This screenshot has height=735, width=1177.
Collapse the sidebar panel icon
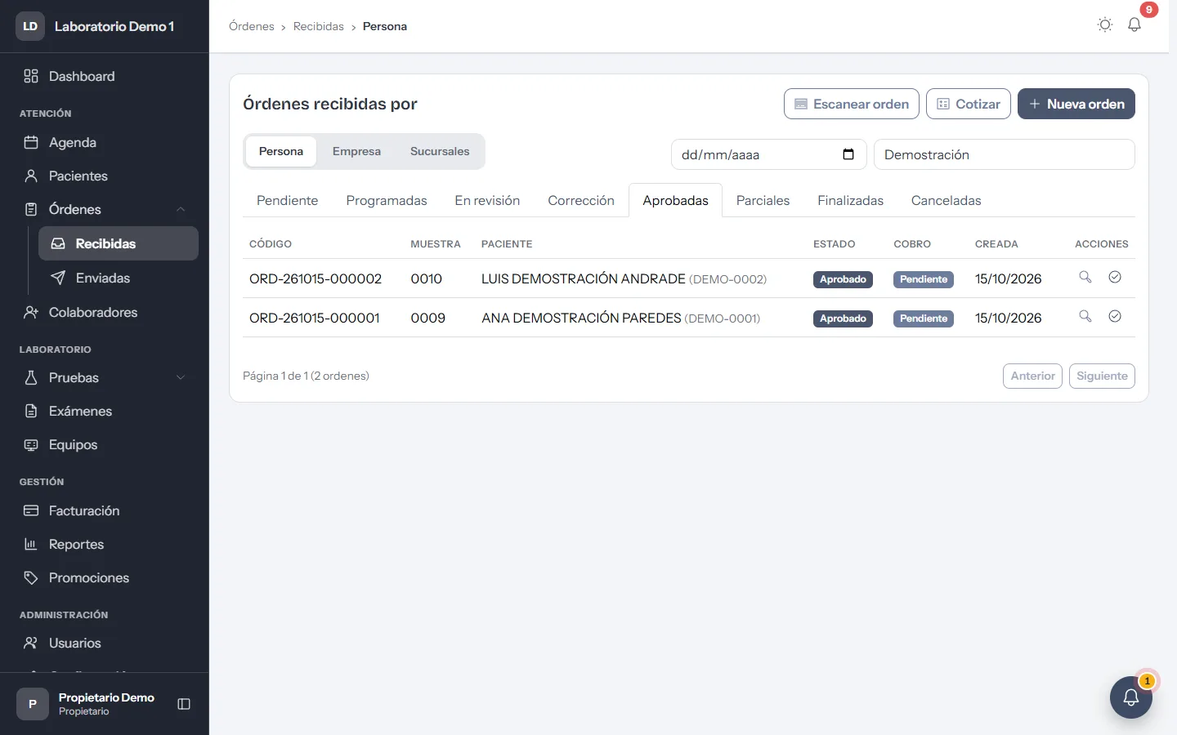click(184, 704)
